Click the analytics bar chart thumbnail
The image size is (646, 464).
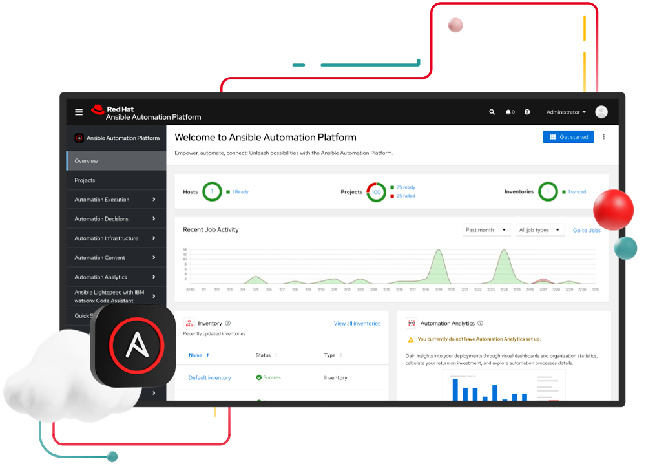tap(503, 386)
